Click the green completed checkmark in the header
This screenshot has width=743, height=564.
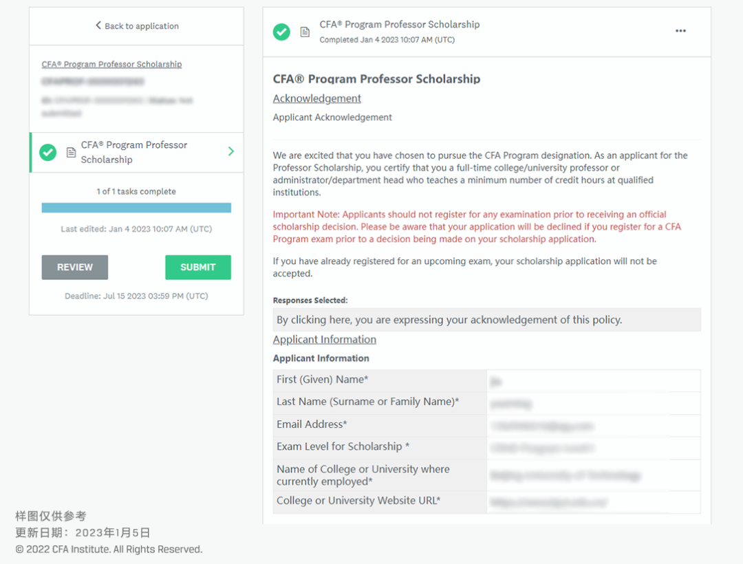pos(281,32)
